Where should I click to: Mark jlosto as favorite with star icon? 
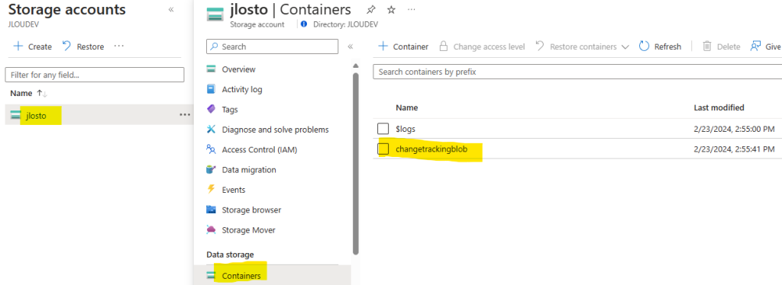[391, 9]
